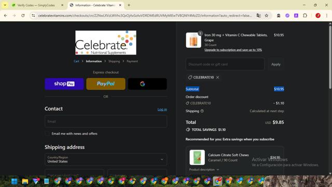Click the Shipping breadcrumb step
The width and height of the screenshot is (332, 187).
pos(114,61)
